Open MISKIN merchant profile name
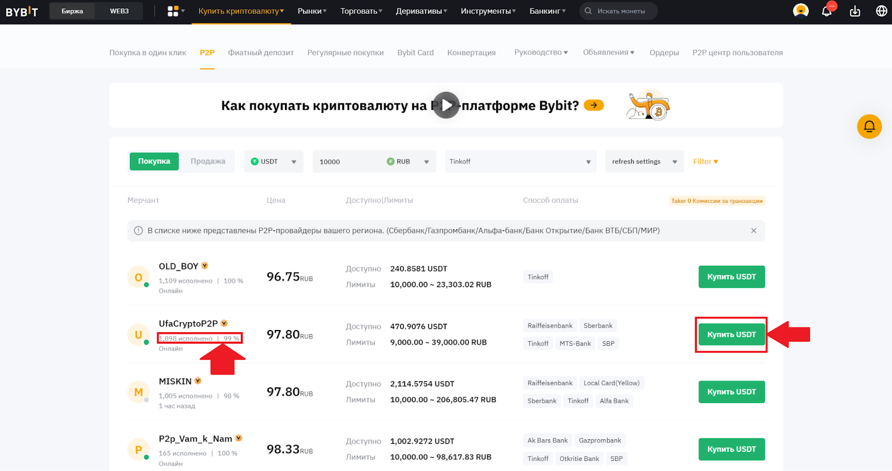Screen dimensions: 892x471 175,381
